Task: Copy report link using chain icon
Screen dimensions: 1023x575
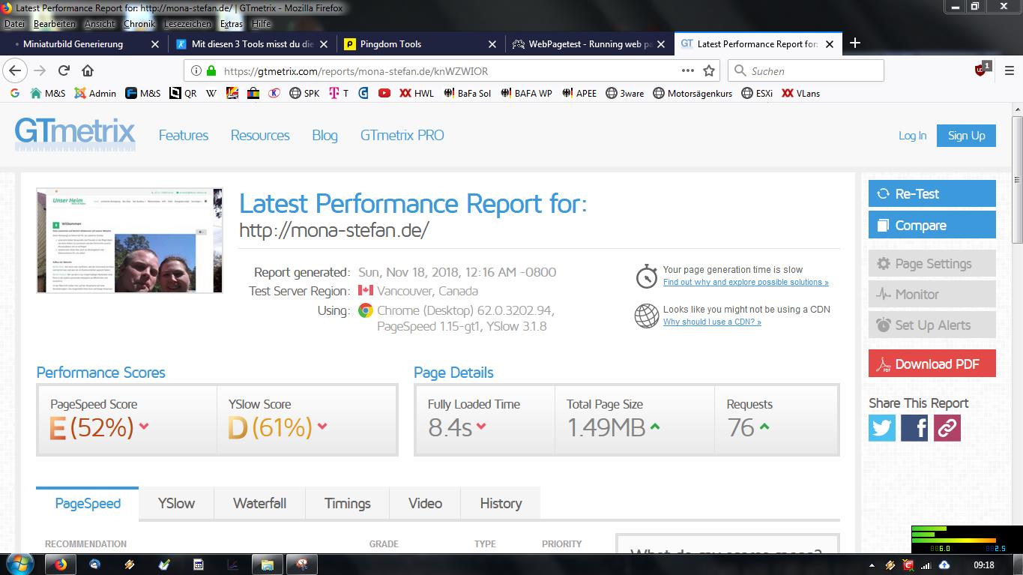Action: click(x=947, y=428)
